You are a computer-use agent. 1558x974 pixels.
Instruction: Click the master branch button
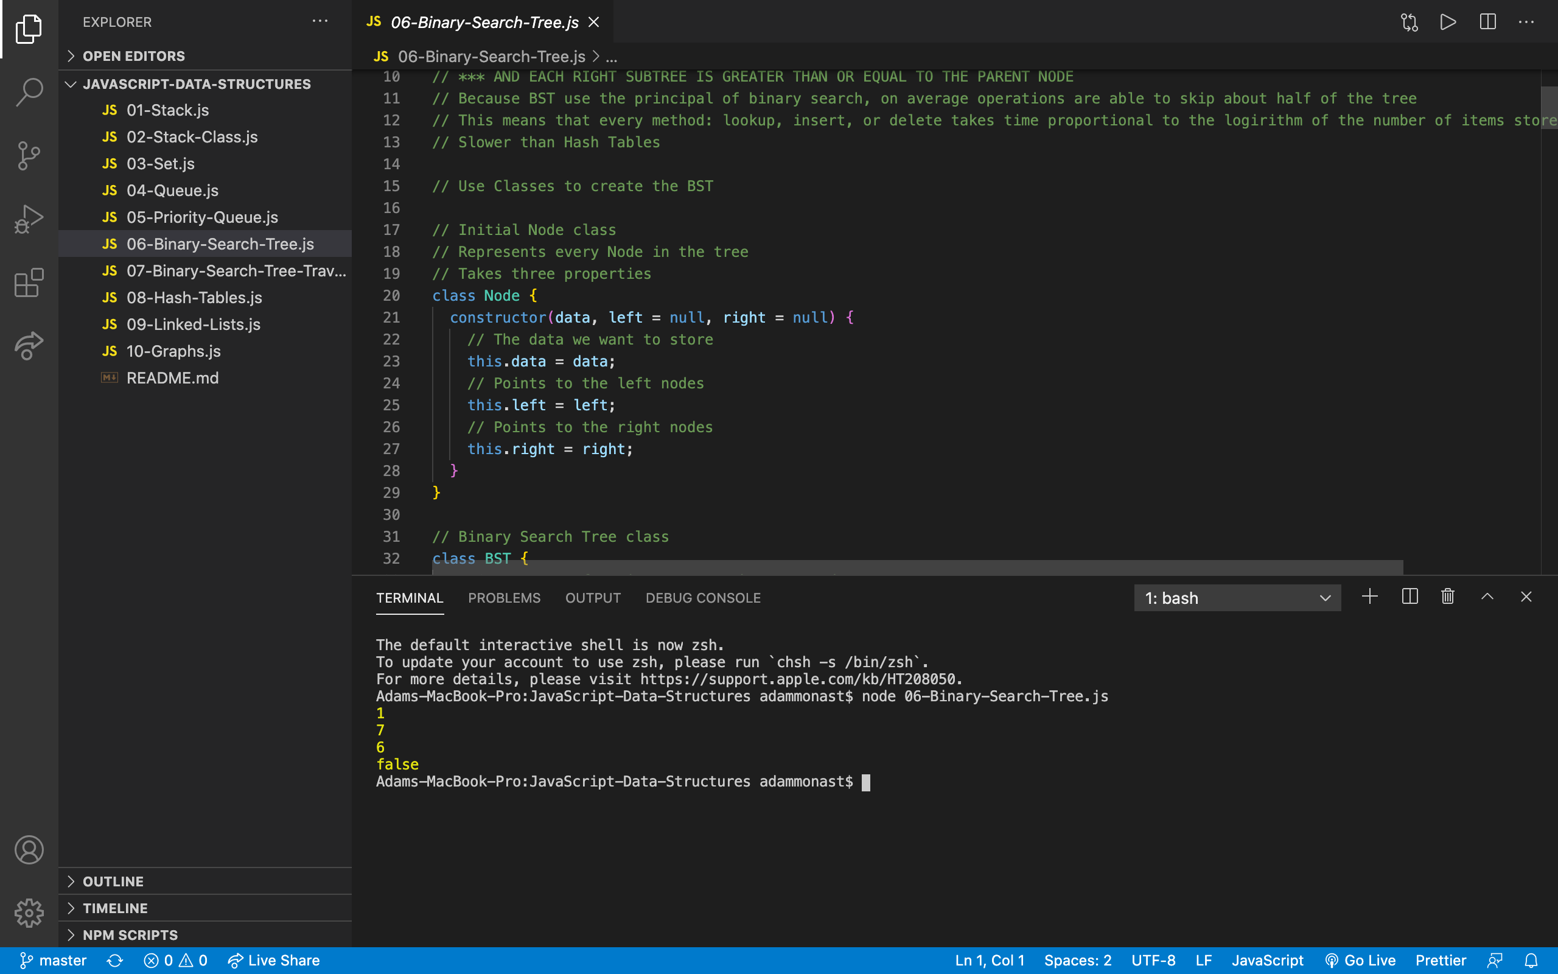pos(54,961)
